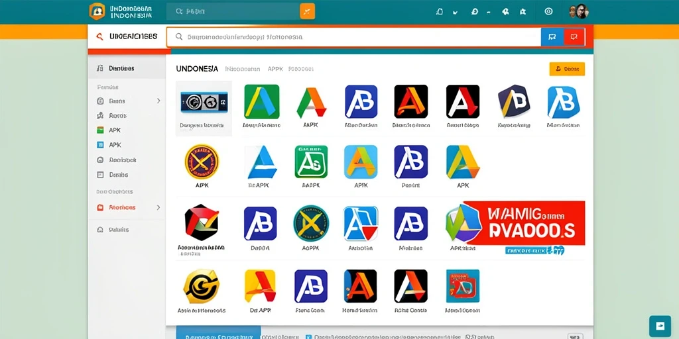Screen dimensions: 679x339
Task: Click the circular settings icon near avatar
Action: (x=548, y=12)
